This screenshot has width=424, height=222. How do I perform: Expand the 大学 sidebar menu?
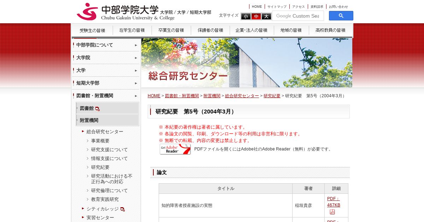[106, 70]
